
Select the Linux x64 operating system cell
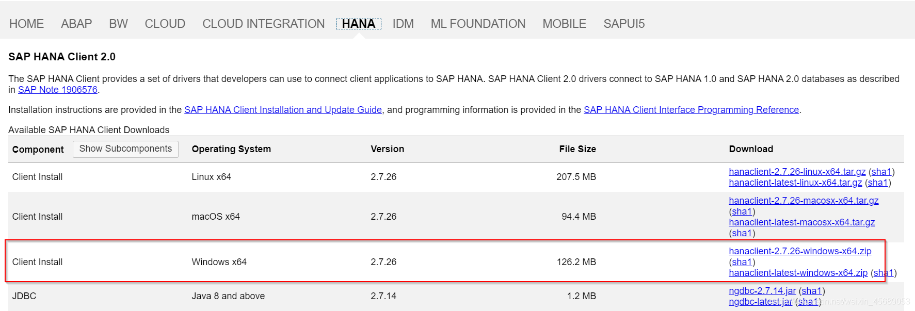[211, 177]
